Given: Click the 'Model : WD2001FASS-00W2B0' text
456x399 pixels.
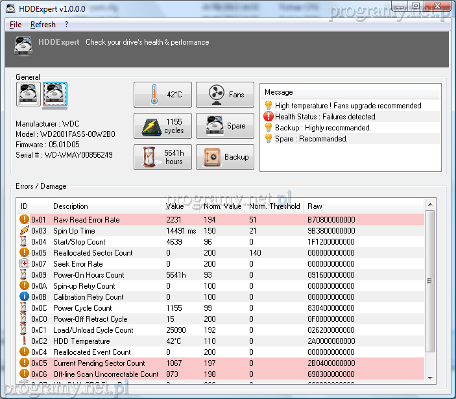Looking at the screenshot, I should (x=66, y=134).
